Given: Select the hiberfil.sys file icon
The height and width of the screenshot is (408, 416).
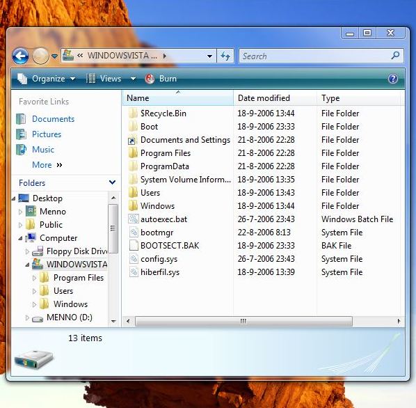Looking at the screenshot, I should [x=134, y=272].
